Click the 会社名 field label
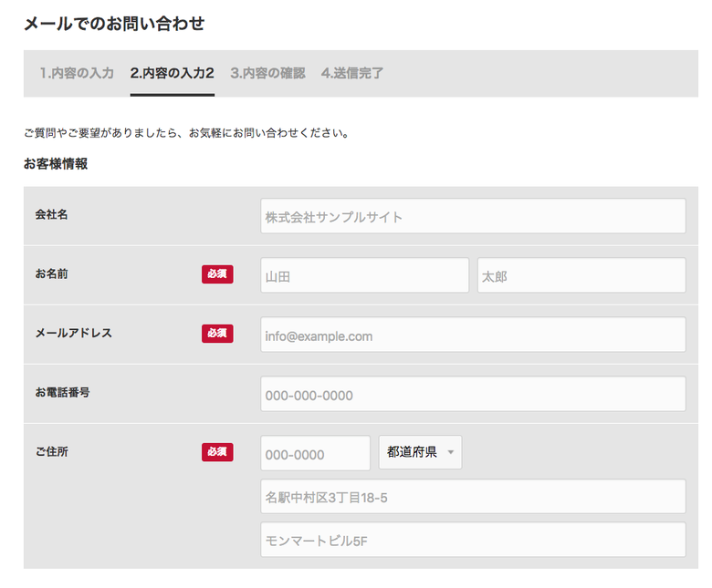This screenshot has height=588, width=712. click(x=51, y=215)
